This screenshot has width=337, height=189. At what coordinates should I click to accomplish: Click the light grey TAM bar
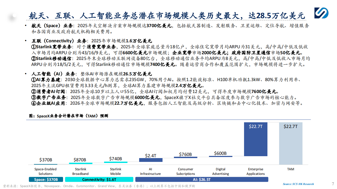[291, 143]
